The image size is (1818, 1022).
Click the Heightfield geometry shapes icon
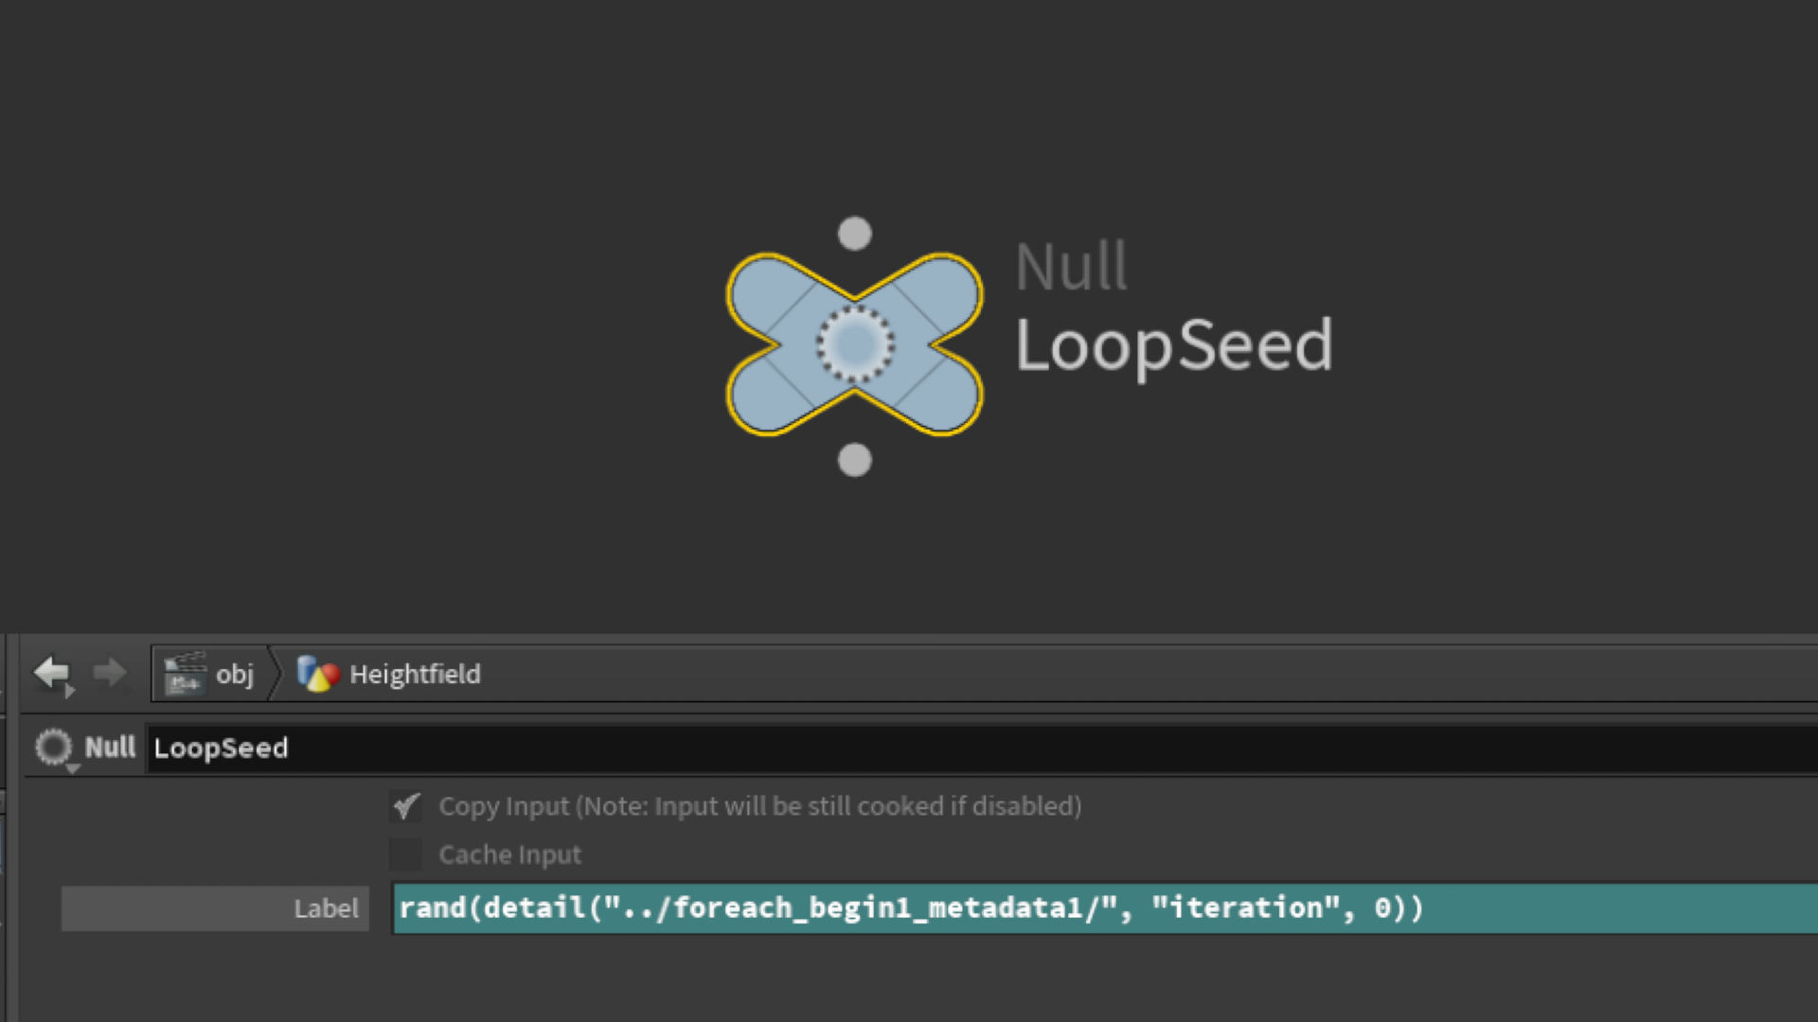point(318,675)
